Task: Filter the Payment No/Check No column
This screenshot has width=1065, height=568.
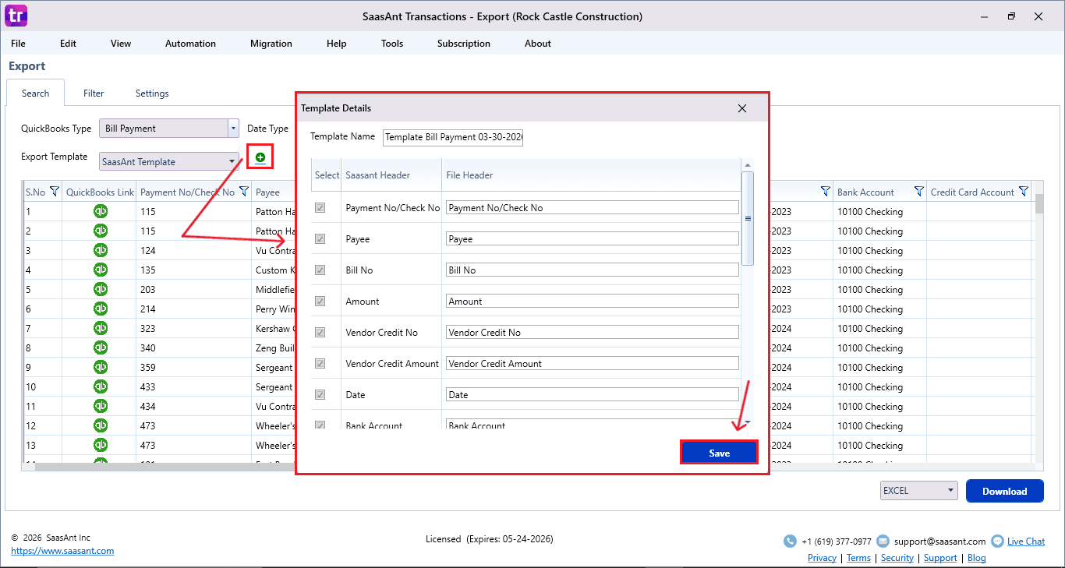Action: coord(243,192)
